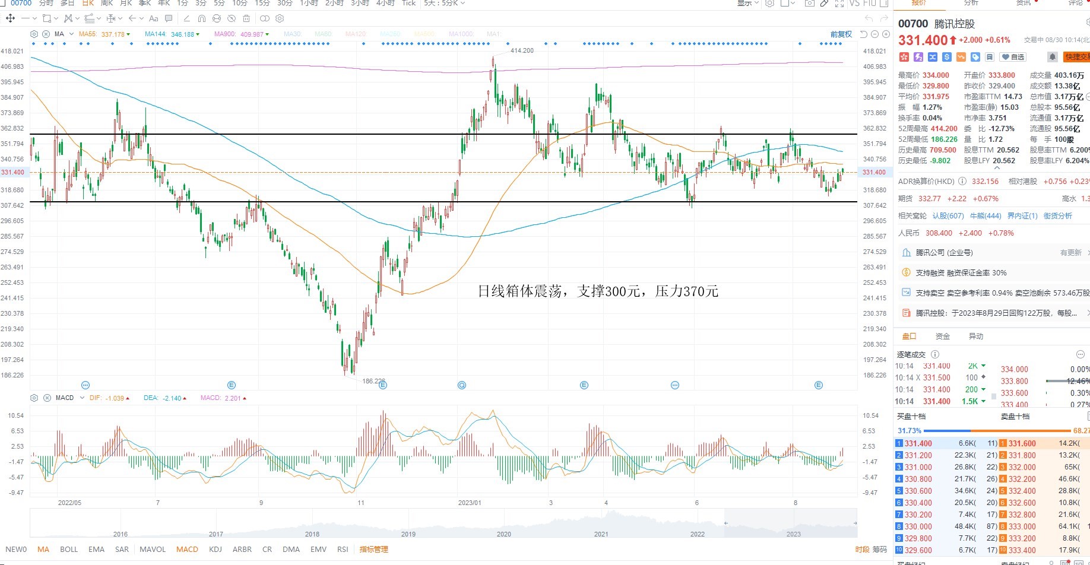Expand the MA indicator name dropdown

(71, 34)
